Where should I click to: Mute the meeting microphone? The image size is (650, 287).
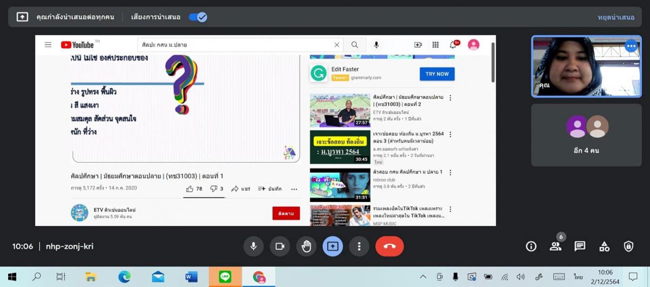tap(253, 246)
